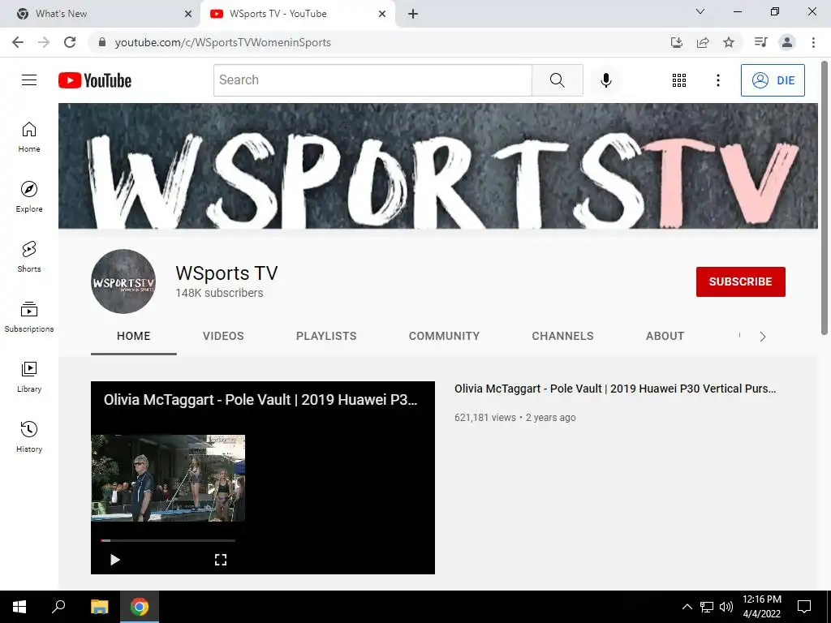831x623 pixels.
Task: Open Subscriptions in sidebar
Action: (29, 317)
